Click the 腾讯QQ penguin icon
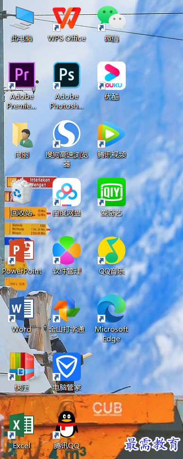This screenshot has height=459, width=183. (67, 424)
